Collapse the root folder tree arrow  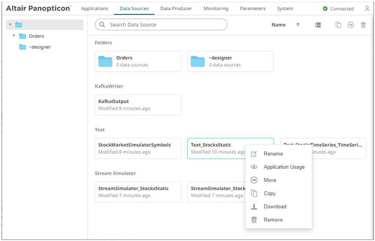pos(10,25)
